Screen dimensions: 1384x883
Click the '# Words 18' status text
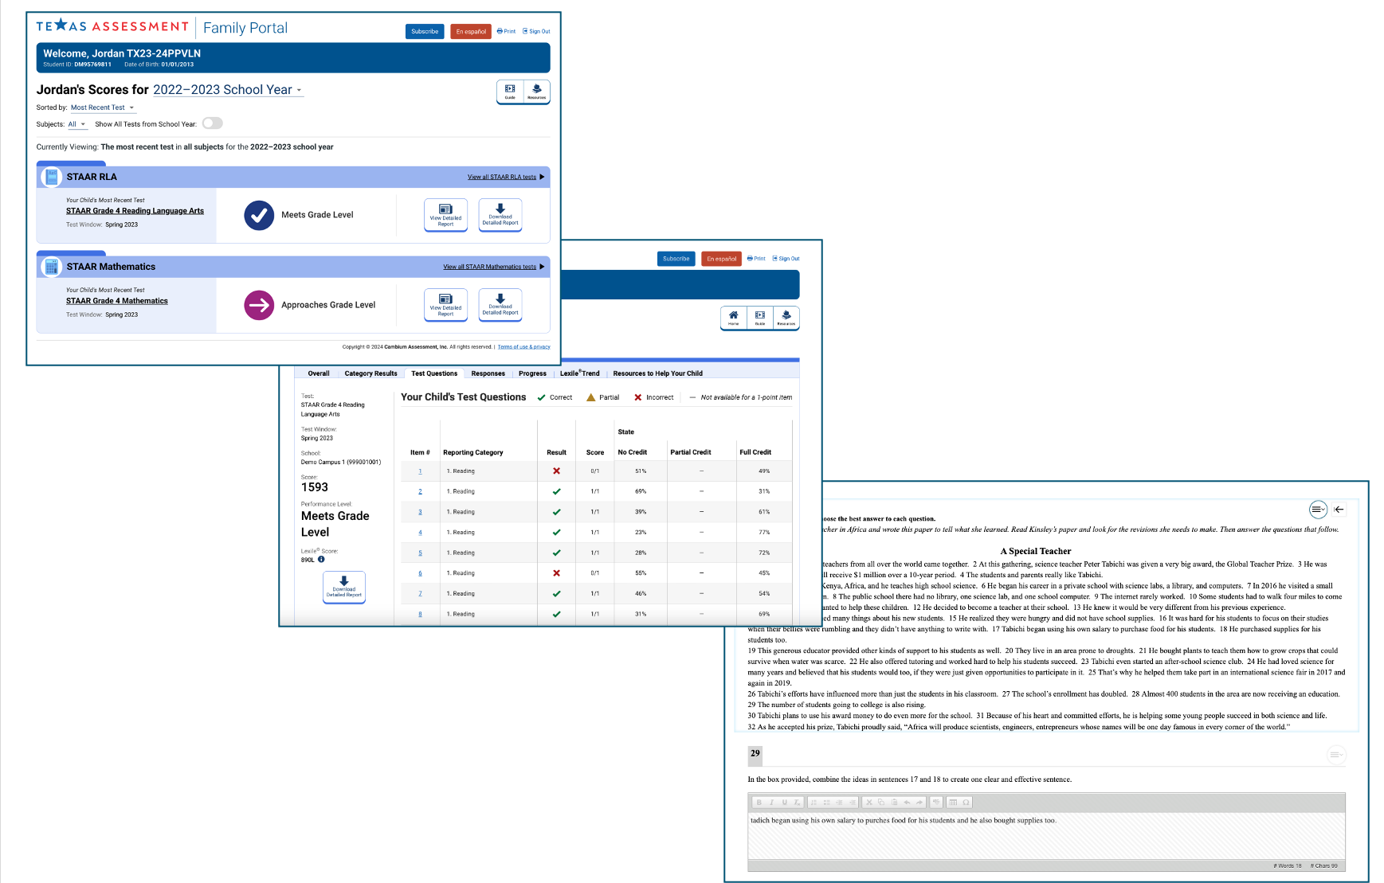click(x=1287, y=865)
